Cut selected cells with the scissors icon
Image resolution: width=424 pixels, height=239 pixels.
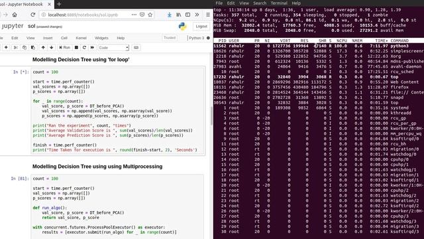[x=16, y=47]
